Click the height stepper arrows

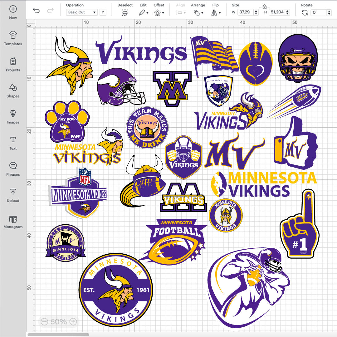287,12
